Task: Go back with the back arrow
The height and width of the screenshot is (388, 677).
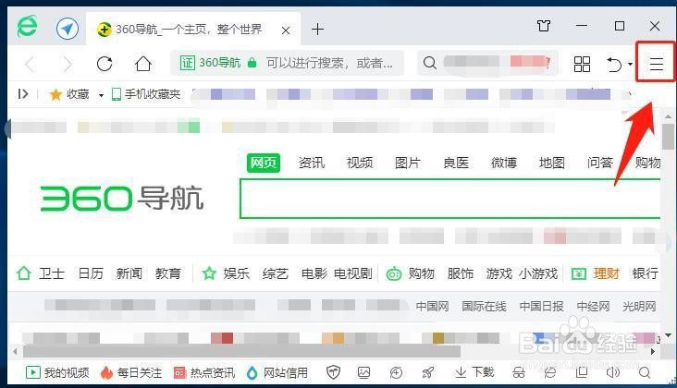Action: click(x=30, y=65)
